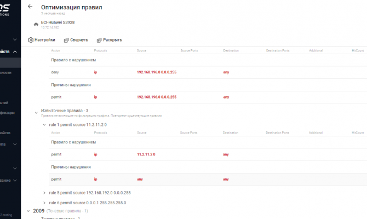Open sidebar item ending in 'сности'

coord(5,72)
